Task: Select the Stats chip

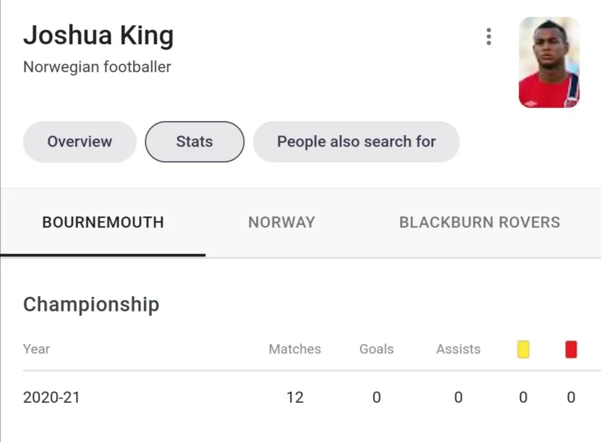Action: click(194, 142)
